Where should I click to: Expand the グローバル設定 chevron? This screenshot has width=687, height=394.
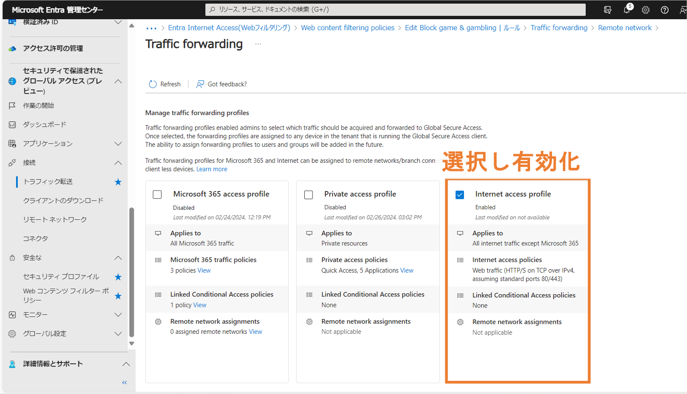coord(118,334)
